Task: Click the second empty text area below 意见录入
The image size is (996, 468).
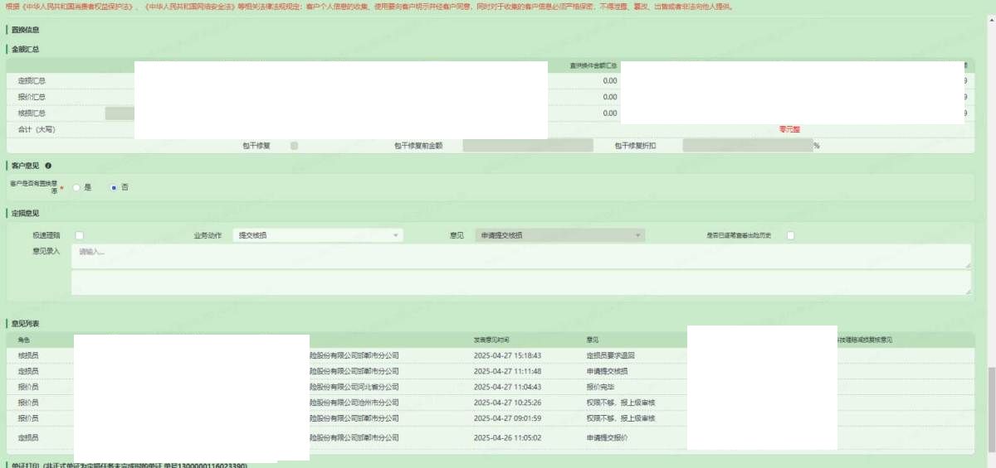Action: (x=520, y=282)
